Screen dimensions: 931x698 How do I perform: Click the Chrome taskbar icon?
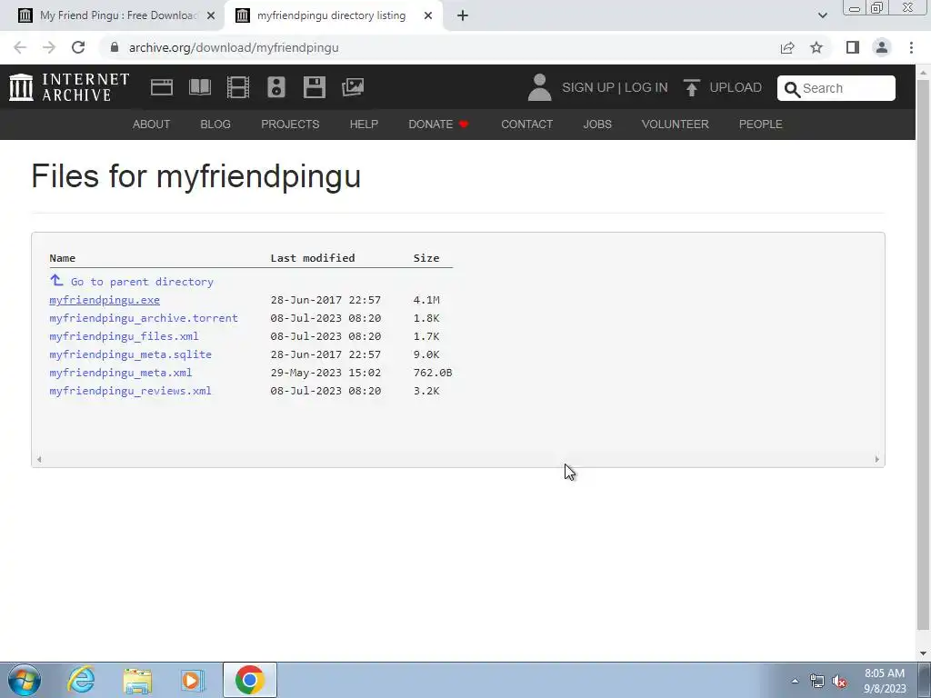tap(250, 680)
